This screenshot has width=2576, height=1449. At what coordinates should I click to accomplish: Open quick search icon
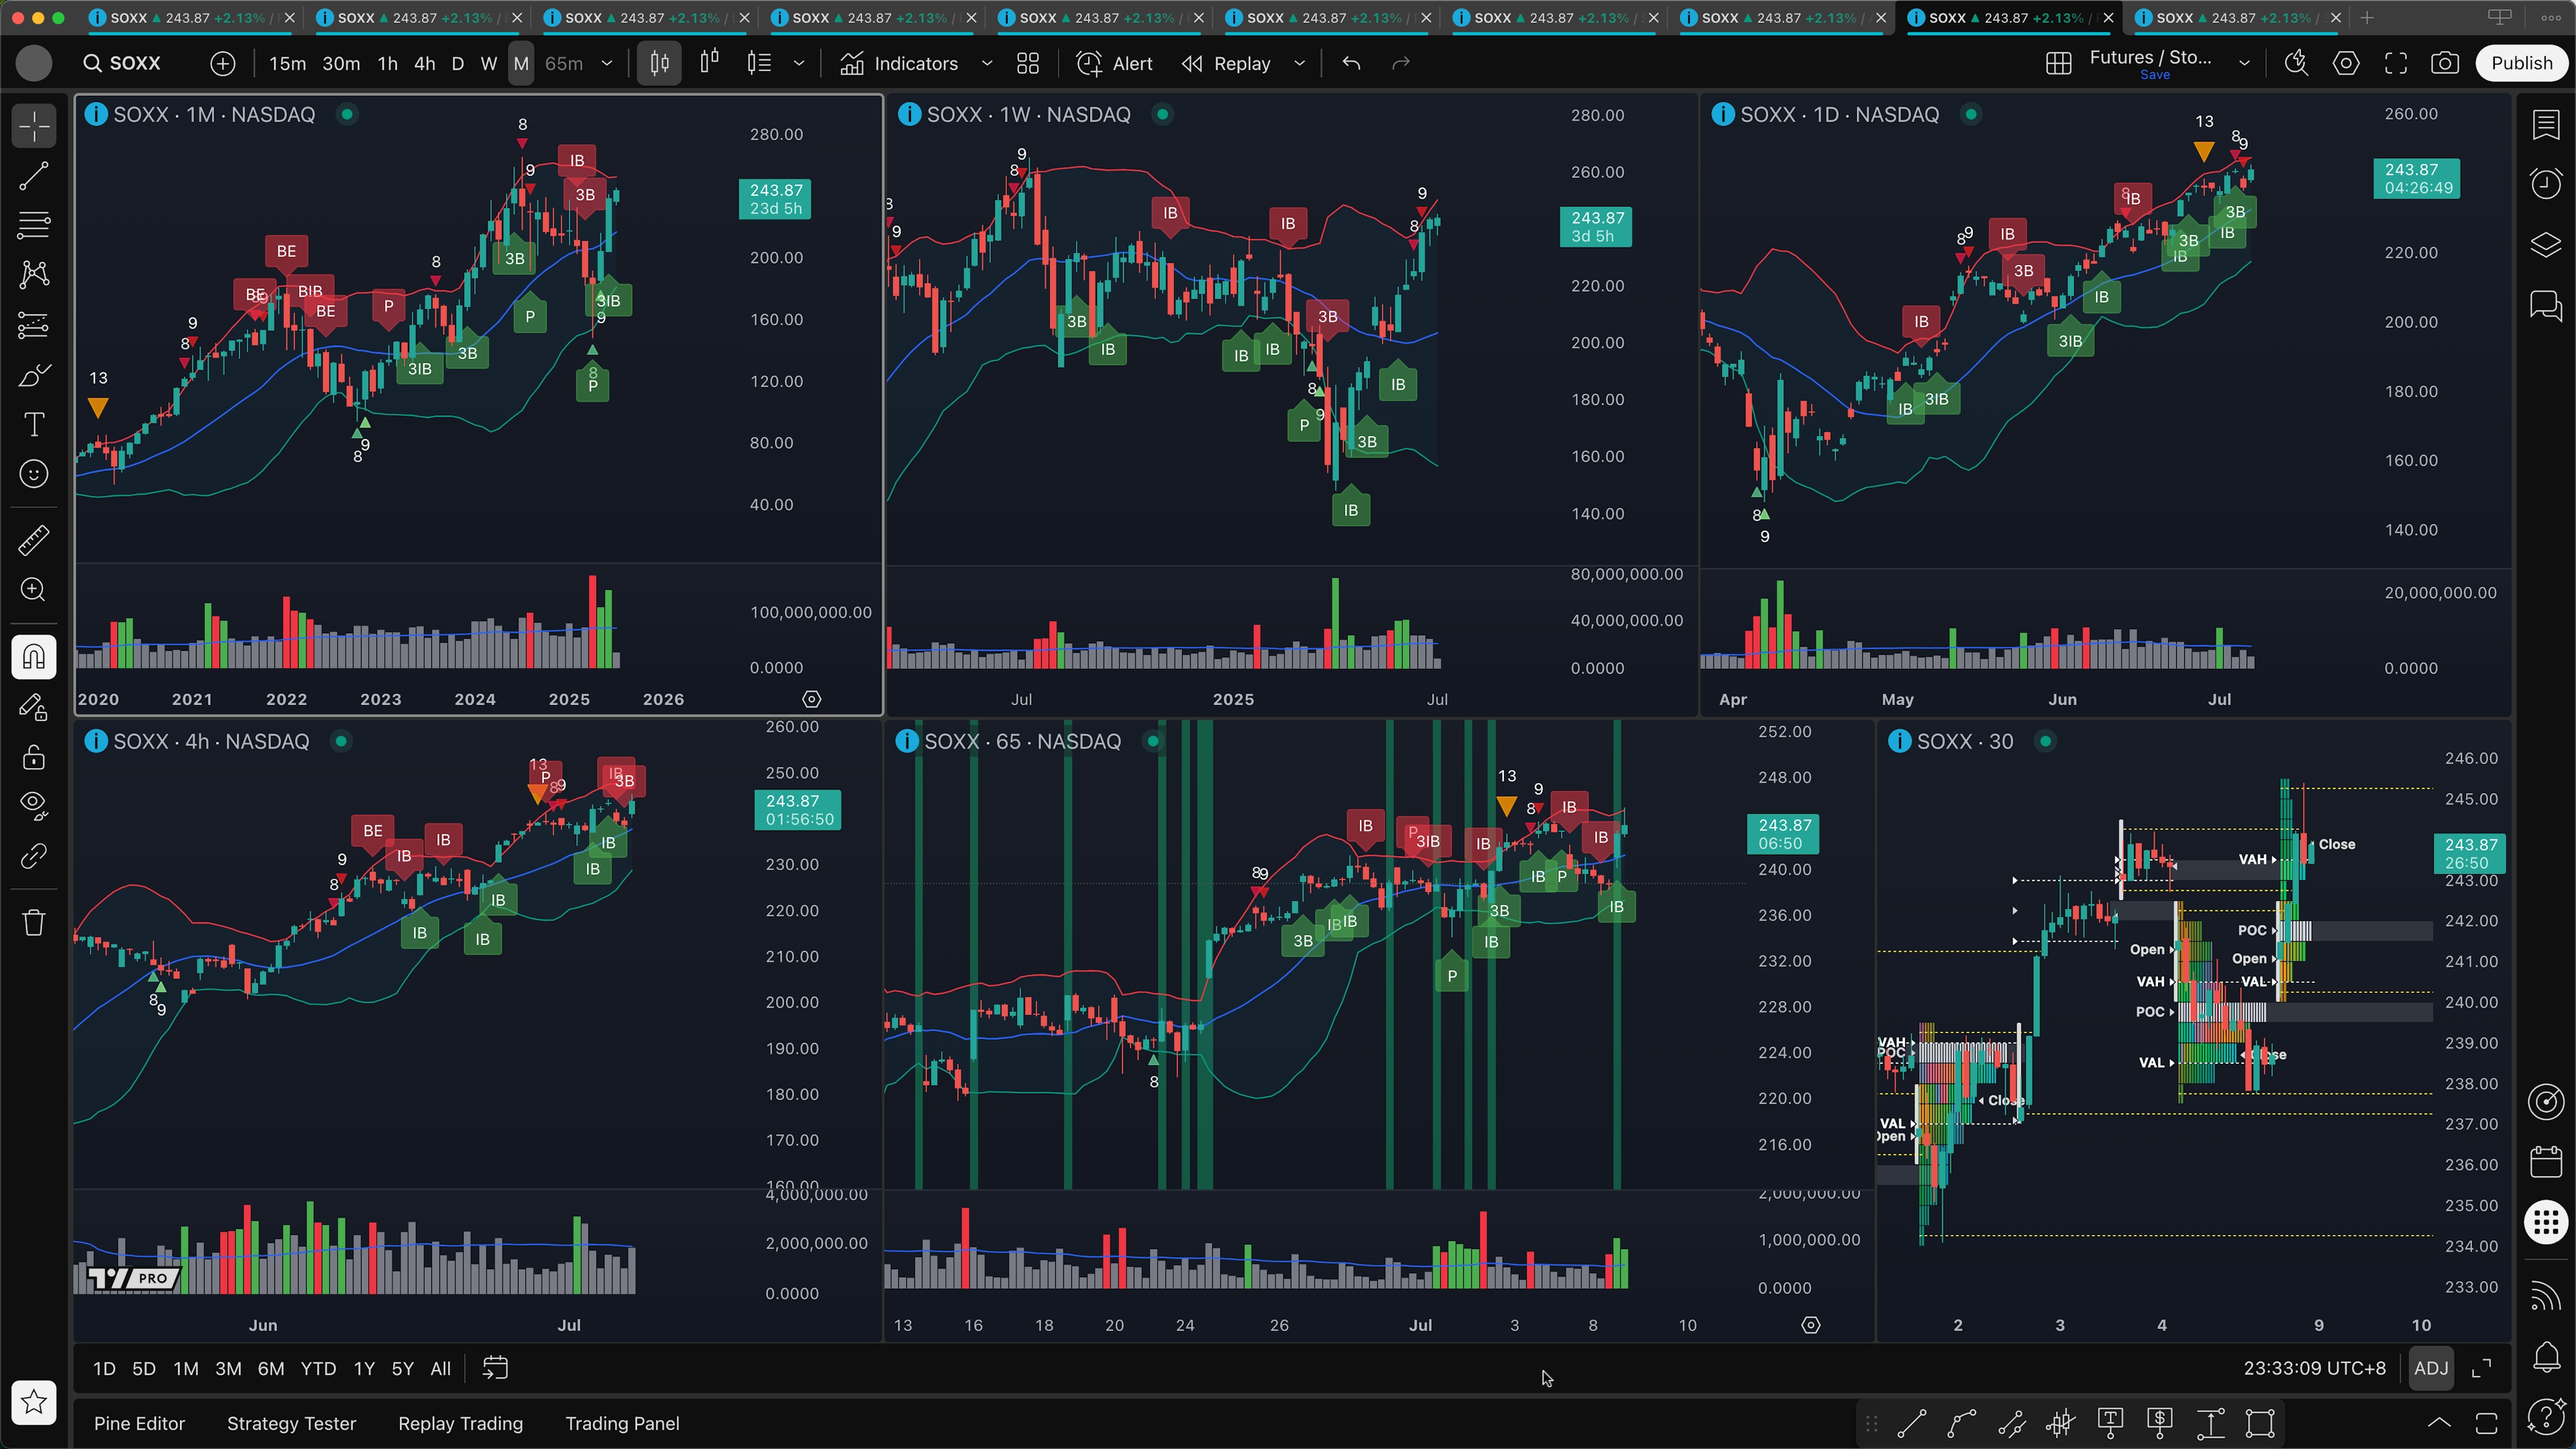click(2297, 63)
